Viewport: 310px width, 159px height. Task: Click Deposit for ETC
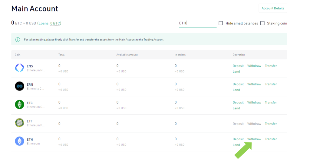click(238, 103)
